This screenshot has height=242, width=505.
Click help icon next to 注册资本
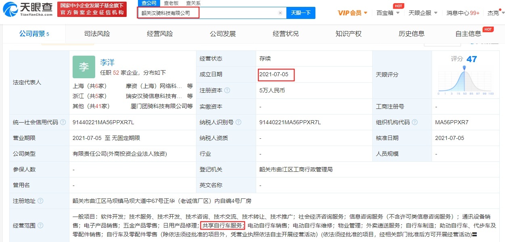tap(227, 90)
